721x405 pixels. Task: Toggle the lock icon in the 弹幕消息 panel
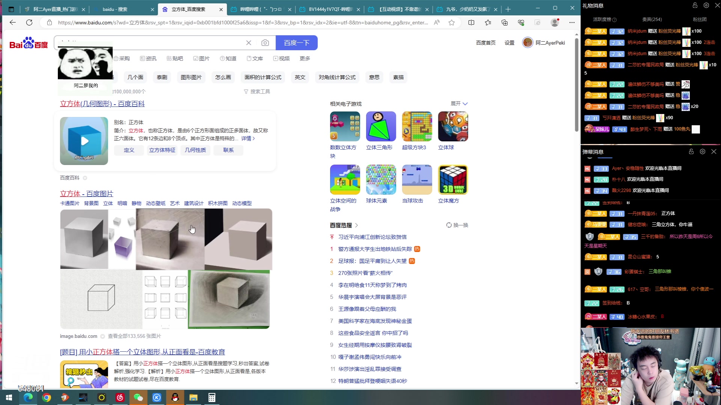(x=691, y=151)
